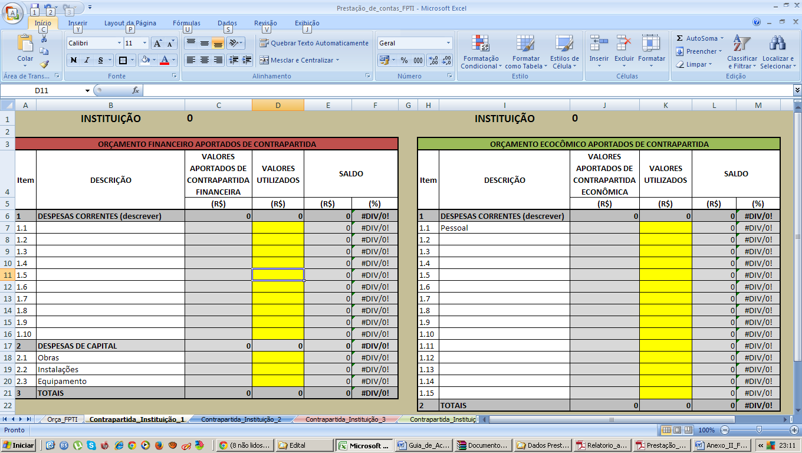Increase font size with the large A icon

tap(157, 43)
